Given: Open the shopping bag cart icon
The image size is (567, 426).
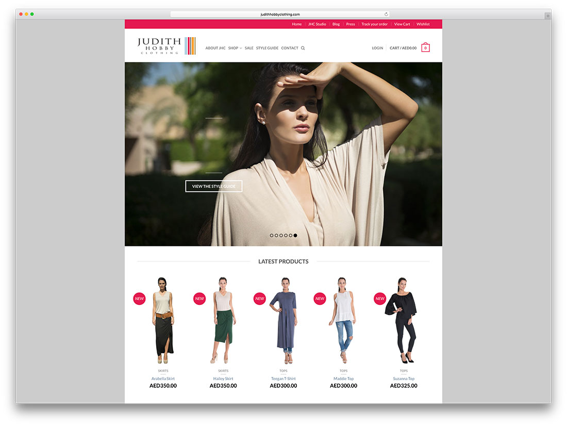Looking at the screenshot, I should (x=425, y=47).
